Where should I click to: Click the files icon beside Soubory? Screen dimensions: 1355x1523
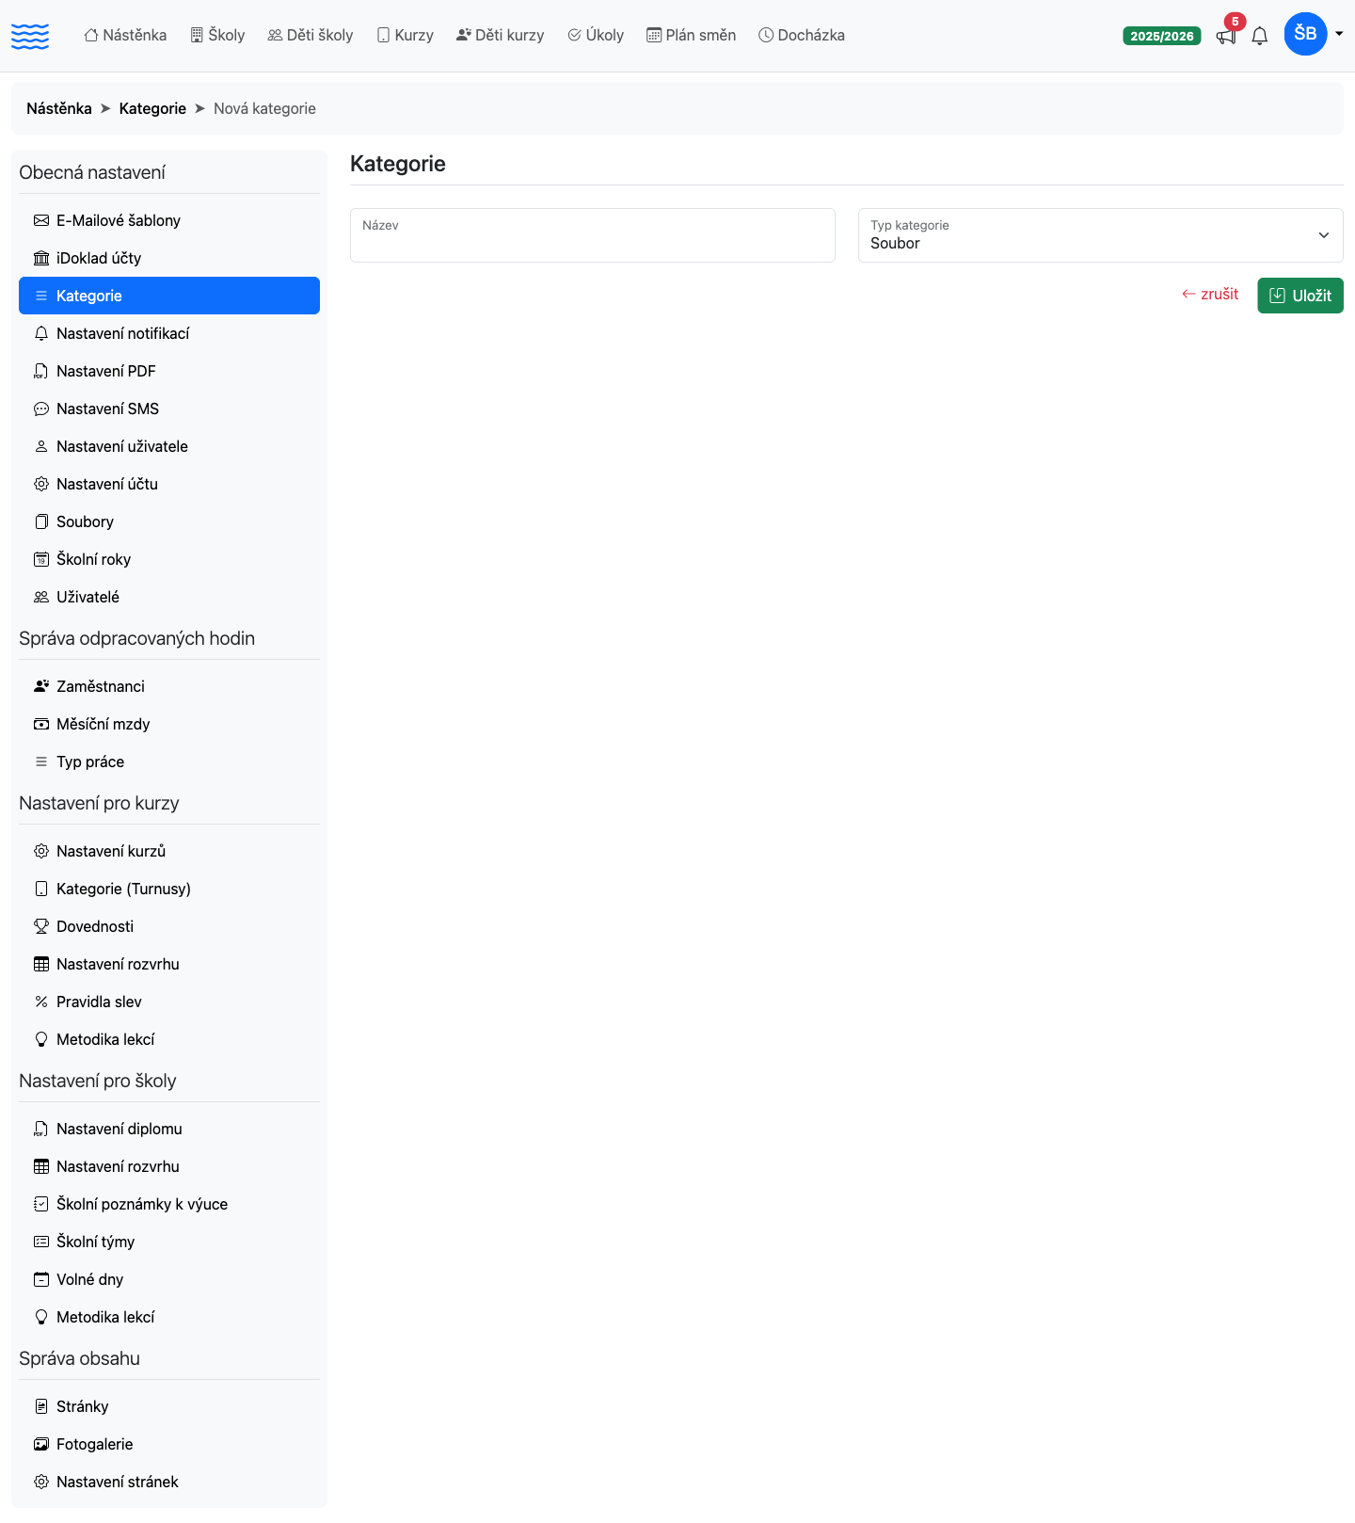tap(41, 521)
